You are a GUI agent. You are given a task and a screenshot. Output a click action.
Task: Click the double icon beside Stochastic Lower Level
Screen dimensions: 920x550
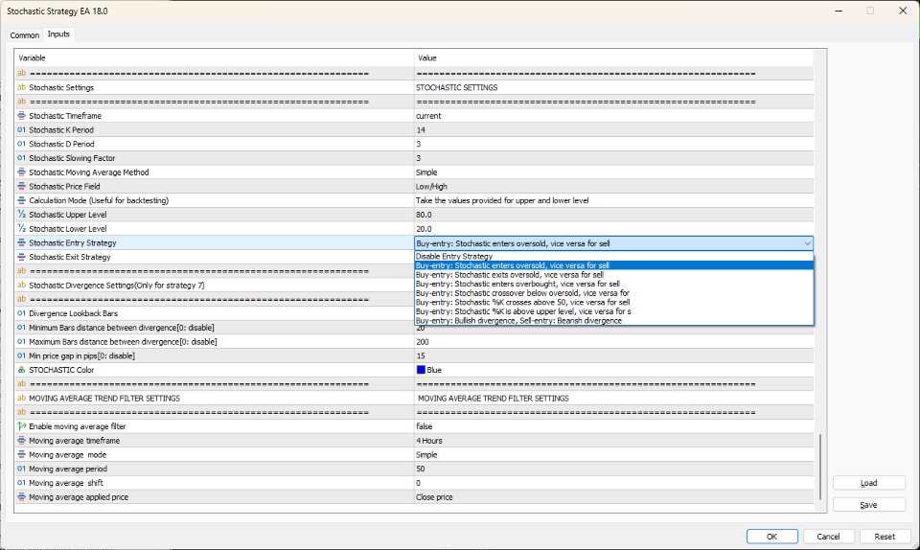(22, 228)
